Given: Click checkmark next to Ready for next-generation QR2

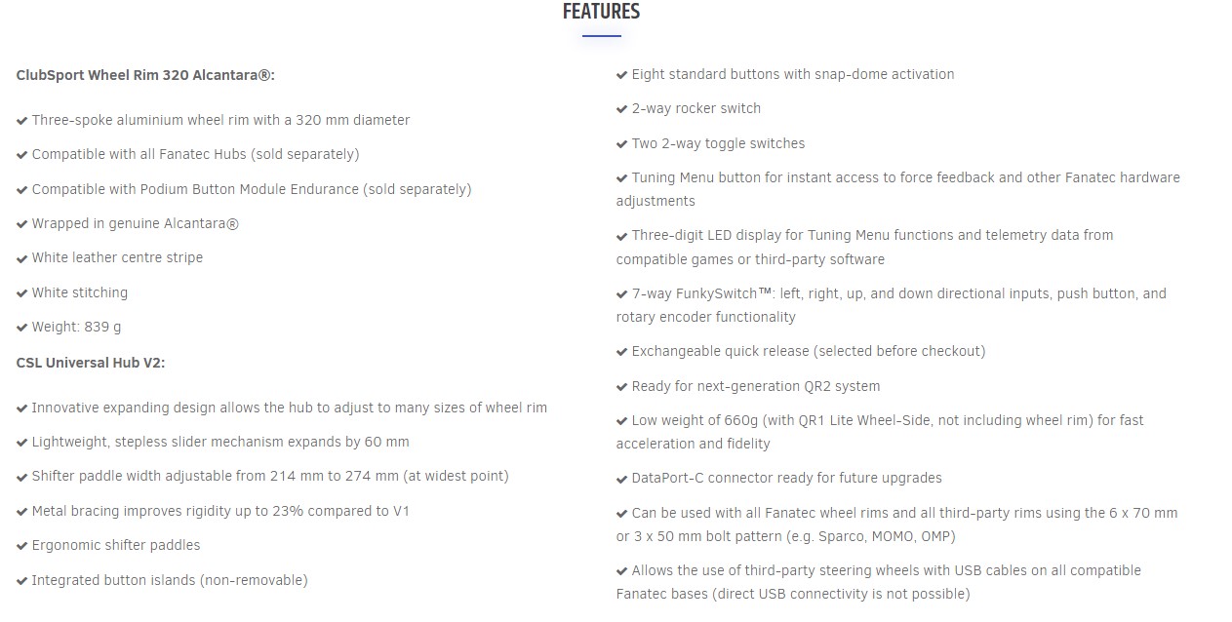Looking at the screenshot, I should (622, 387).
